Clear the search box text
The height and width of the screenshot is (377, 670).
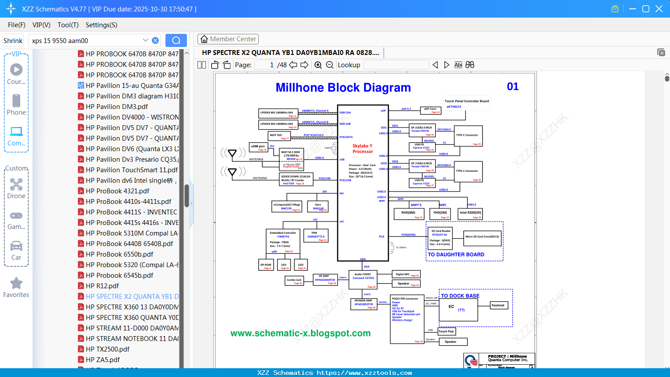[155, 40]
